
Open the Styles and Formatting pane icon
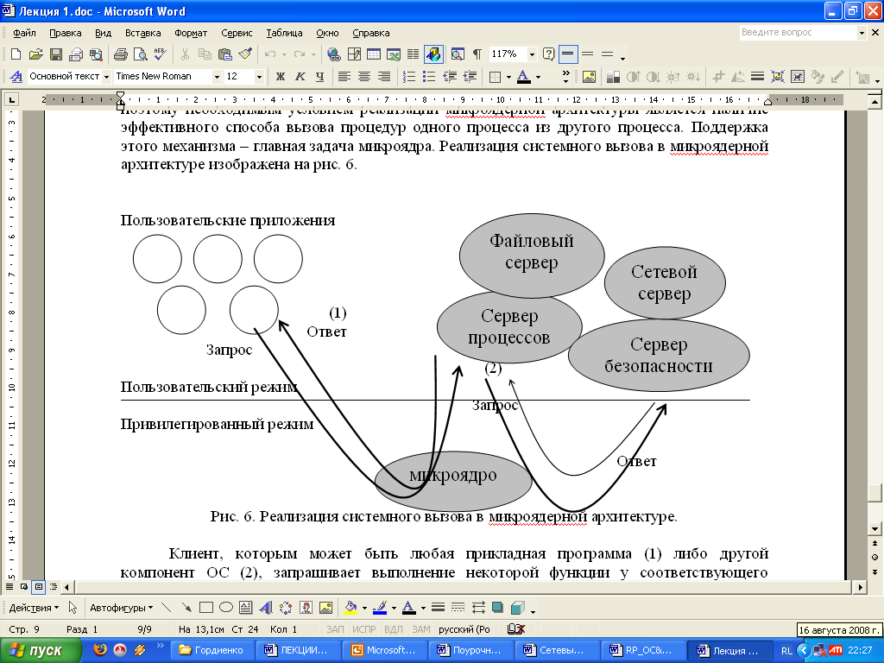coord(16,76)
